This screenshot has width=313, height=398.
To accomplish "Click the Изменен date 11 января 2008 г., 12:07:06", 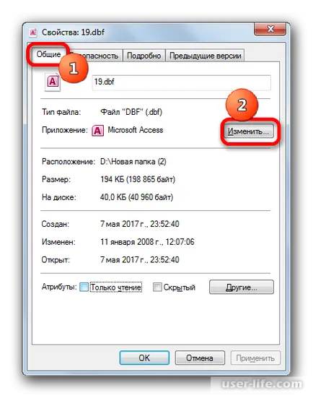I will [147, 242].
